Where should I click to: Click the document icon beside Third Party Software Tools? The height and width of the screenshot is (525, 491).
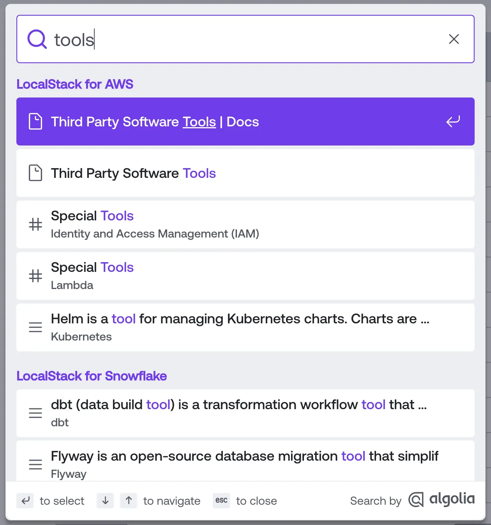[35, 173]
